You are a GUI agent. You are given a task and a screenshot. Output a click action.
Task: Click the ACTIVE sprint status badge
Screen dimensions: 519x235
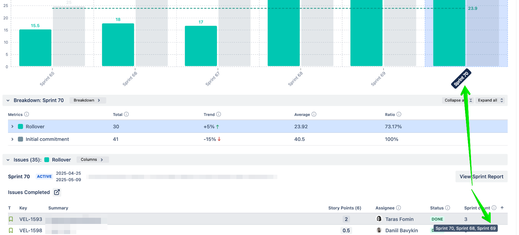click(44, 177)
